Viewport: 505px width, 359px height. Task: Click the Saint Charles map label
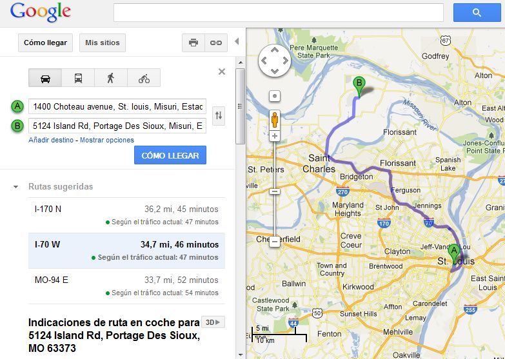319,163
